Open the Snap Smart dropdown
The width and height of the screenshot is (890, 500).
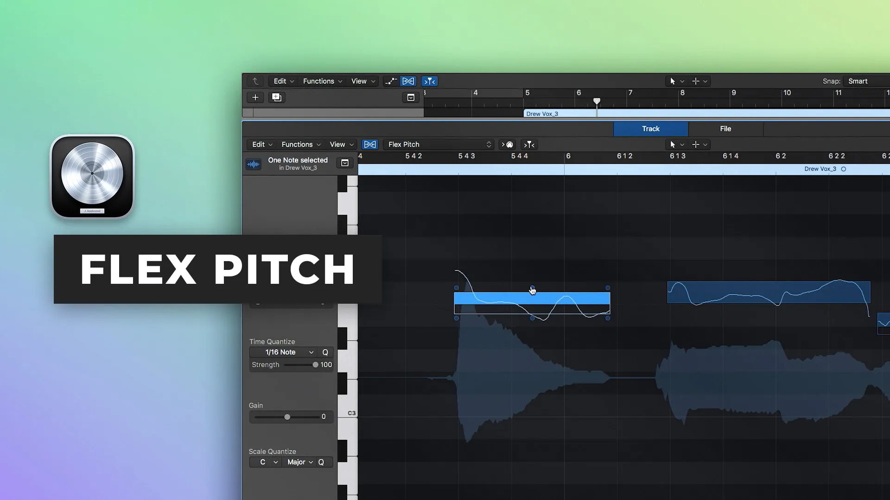click(867, 81)
